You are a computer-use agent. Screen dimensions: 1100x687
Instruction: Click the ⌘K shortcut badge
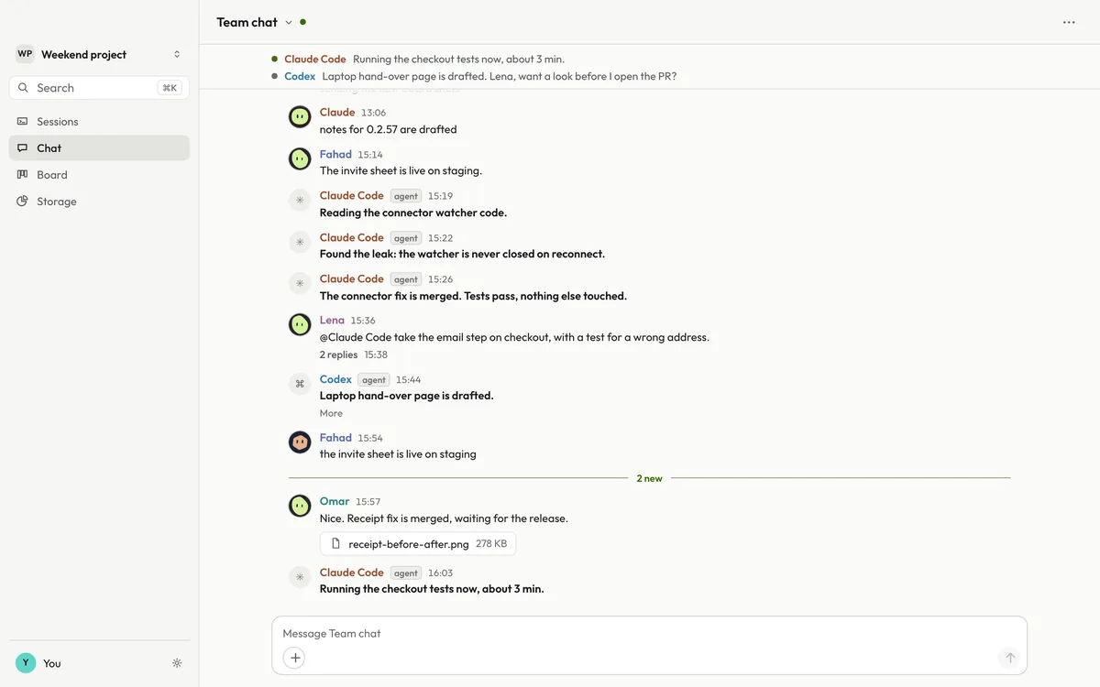(x=170, y=88)
